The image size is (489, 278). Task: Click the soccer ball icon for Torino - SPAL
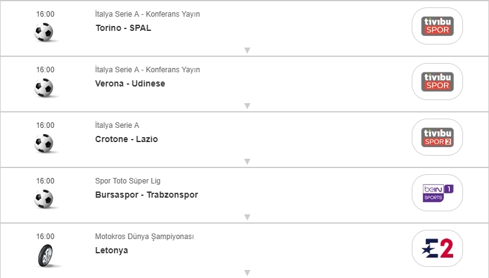click(45, 32)
